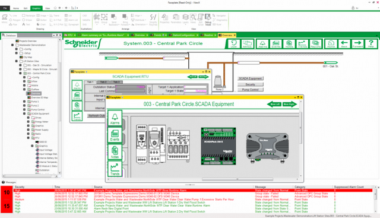Select Tab 2 in the RTU faceplate
380x218 pixels.
(x=103, y=82)
